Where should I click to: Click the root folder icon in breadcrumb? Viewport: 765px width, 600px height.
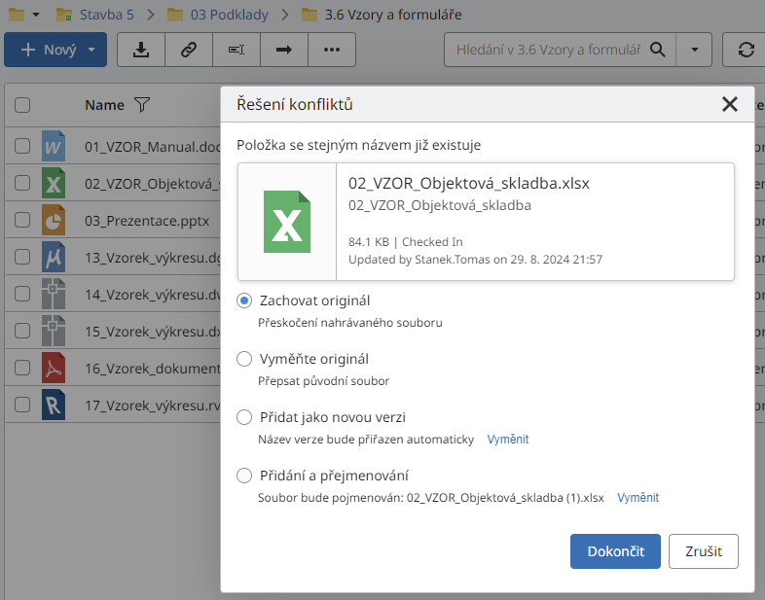tap(17, 15)
